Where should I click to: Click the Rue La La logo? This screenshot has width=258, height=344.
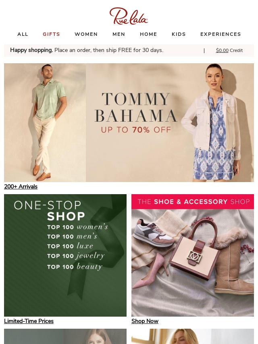129,16
